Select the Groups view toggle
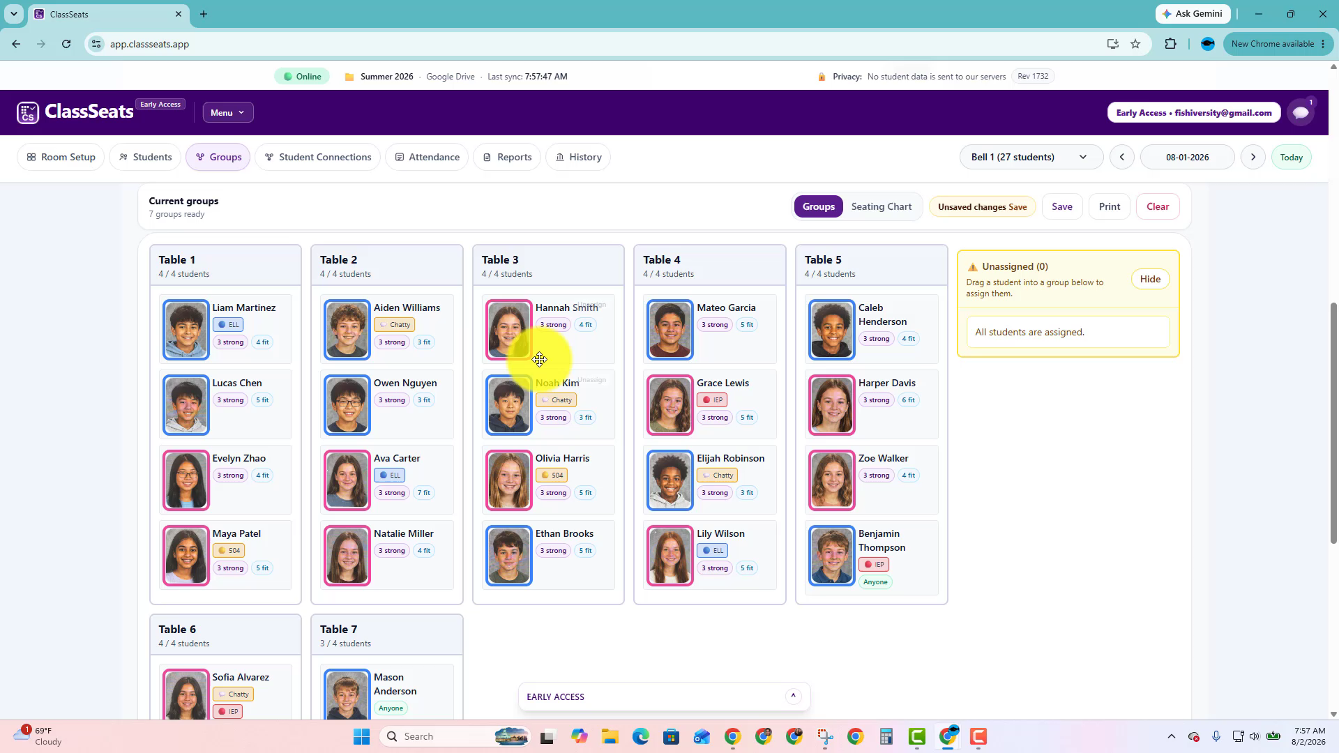This screenshot has width=1339, height=753. (818, 206)
